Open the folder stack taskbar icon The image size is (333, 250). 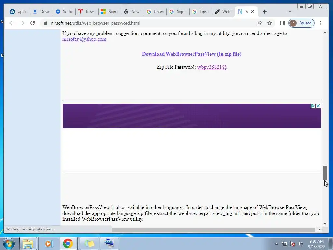coord(89,243)
